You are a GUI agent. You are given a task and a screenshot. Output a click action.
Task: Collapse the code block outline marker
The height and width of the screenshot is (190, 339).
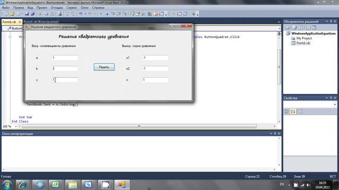pos(10,37)
